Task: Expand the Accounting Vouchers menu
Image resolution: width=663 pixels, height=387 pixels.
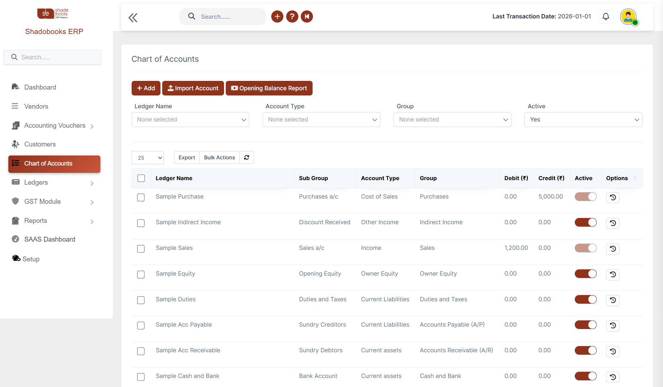Action: [x=54, y=126]
